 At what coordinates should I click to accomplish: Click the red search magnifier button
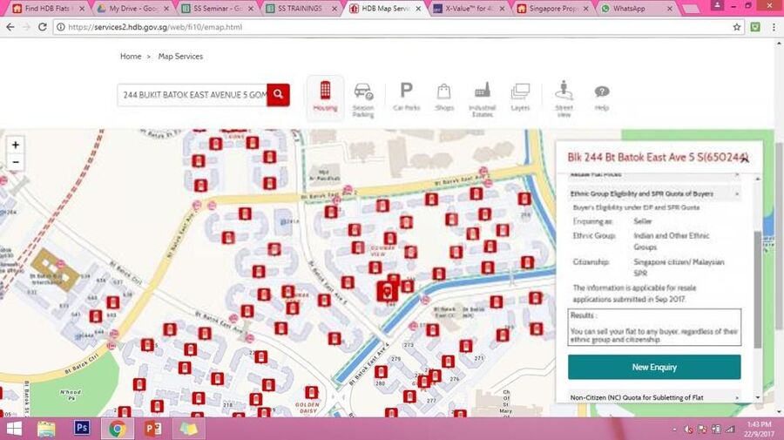click(x=279, y=94)
